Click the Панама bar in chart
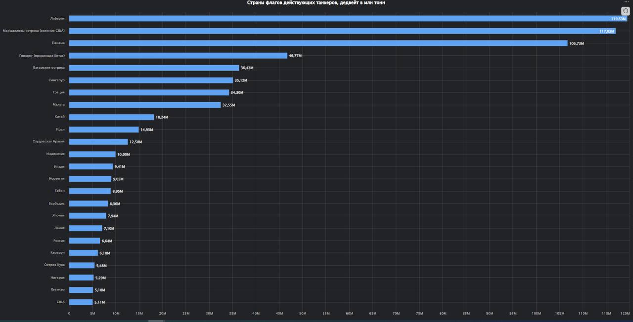Image resolution: width=633 pixels, height=322 pixels. click(316, 43)
